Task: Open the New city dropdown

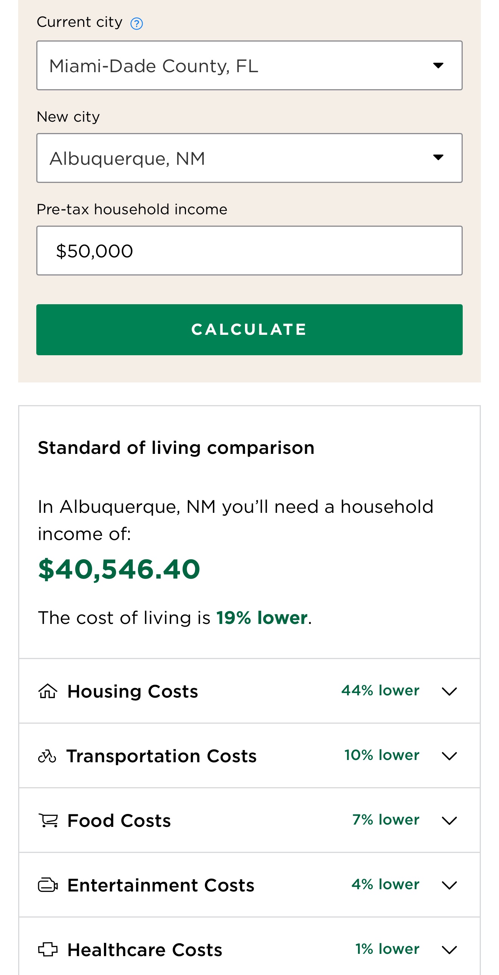Action: click(x=249, y=158)
